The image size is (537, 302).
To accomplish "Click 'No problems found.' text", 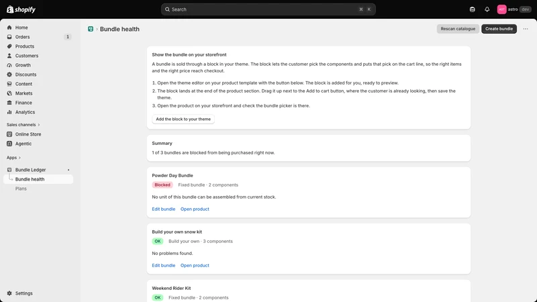I will [x=173, y=254].
